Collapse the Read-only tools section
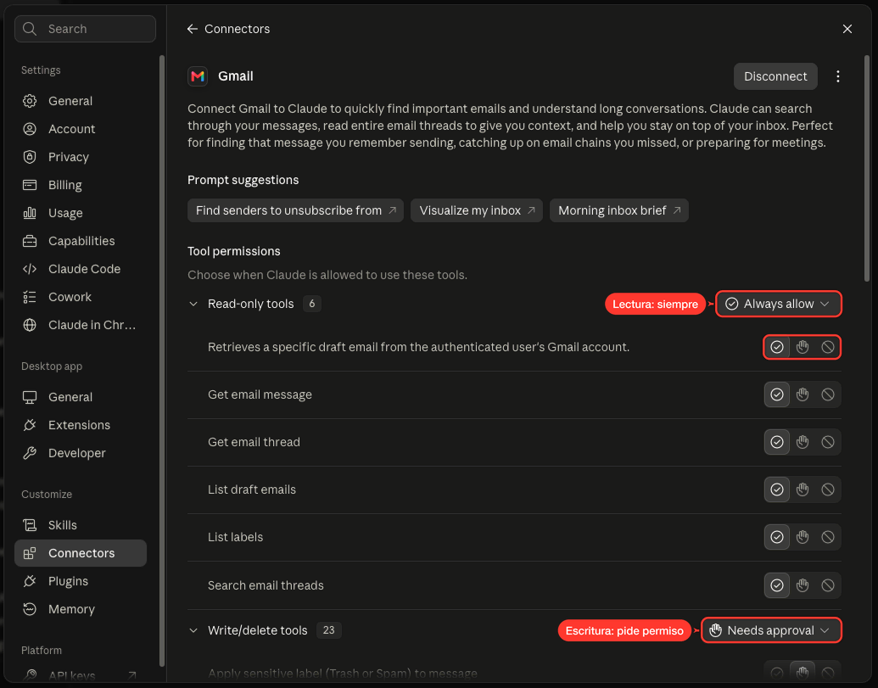Viewport: 878px width, 688px height. point(193,305)
